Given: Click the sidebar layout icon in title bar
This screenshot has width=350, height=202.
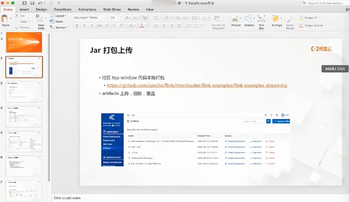Looking at the screenshot, I should (x=24, y=3).
